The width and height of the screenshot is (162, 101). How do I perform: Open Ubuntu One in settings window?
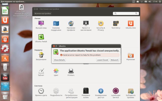(x=131, y=25)
